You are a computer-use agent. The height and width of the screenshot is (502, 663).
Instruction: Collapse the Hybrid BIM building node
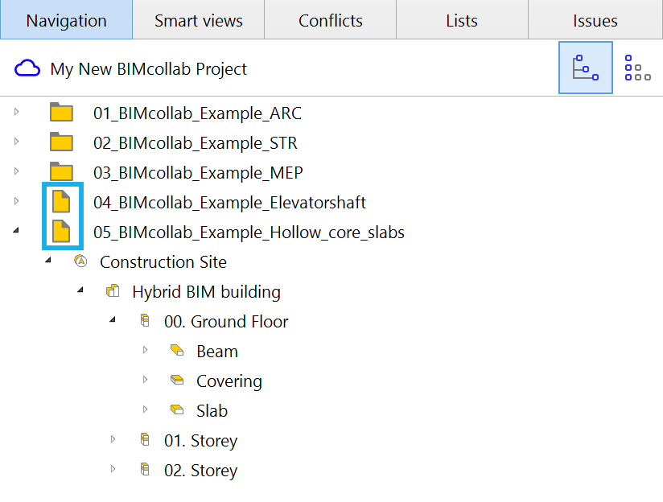[80, 290]
